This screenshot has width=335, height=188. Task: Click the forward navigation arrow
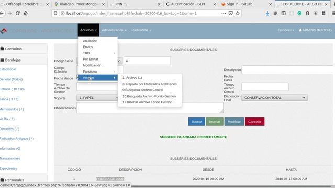9,13
